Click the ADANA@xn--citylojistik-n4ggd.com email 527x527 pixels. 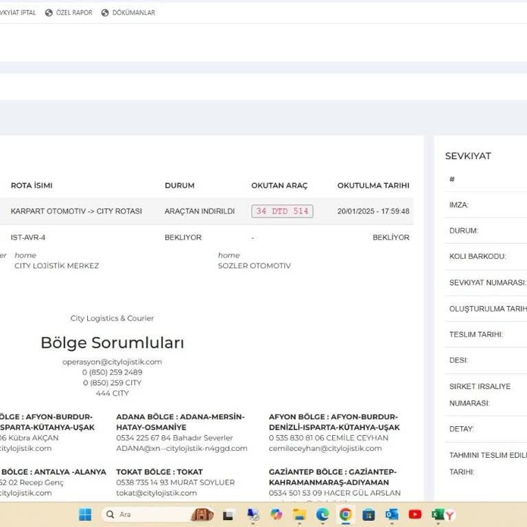[182, 448]
